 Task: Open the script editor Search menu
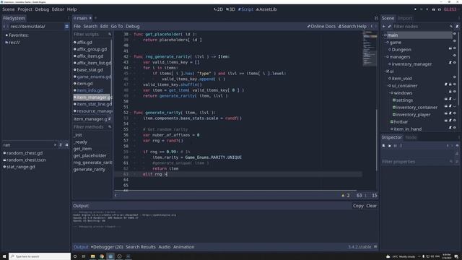click(x=90, y=26)
